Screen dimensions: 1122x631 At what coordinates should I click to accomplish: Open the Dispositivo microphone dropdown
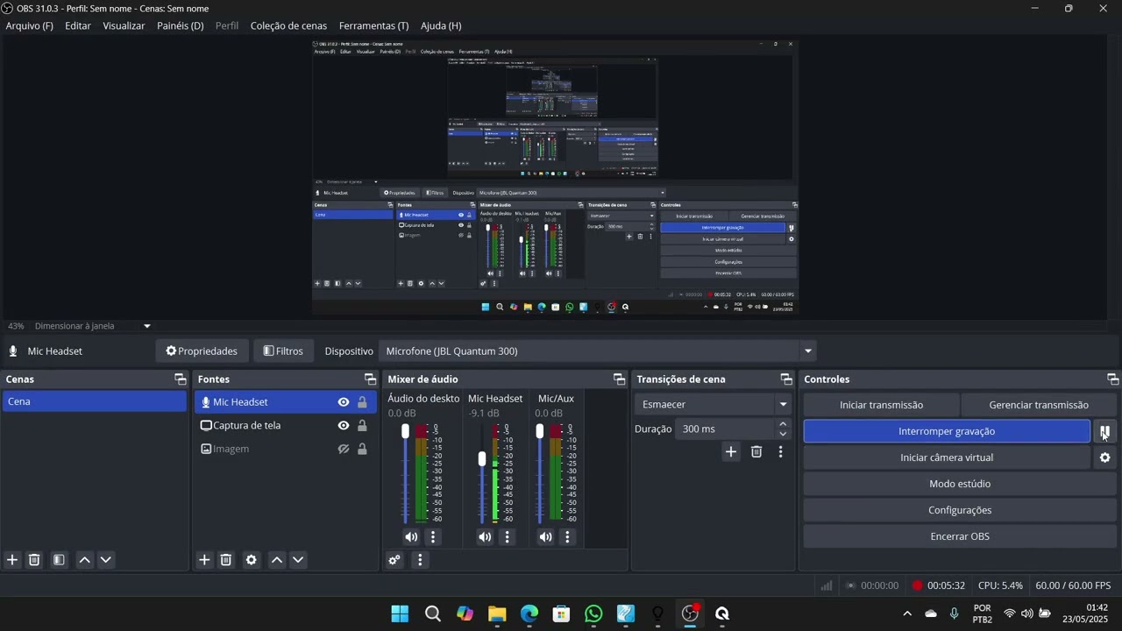807,351
